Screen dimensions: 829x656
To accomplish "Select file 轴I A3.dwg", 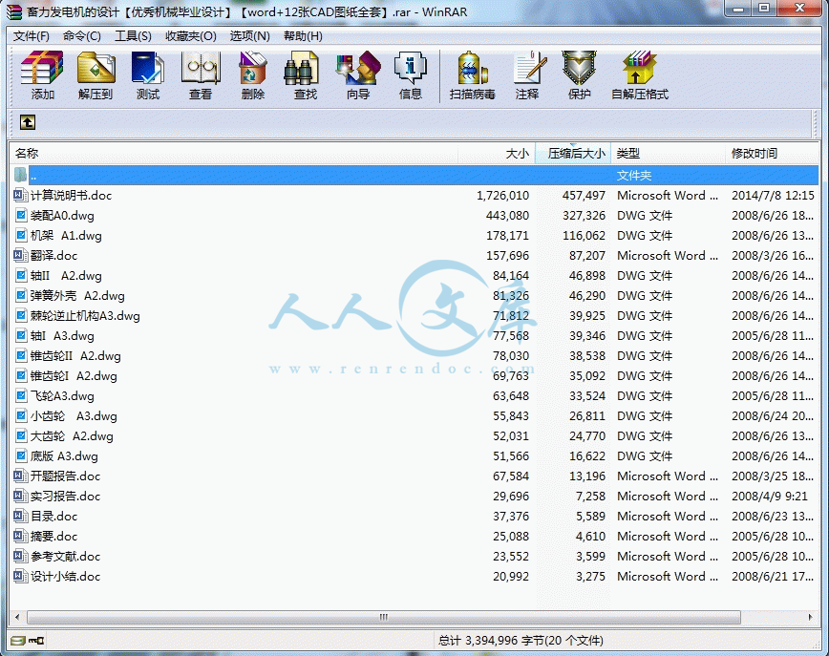I will point(62,336).
